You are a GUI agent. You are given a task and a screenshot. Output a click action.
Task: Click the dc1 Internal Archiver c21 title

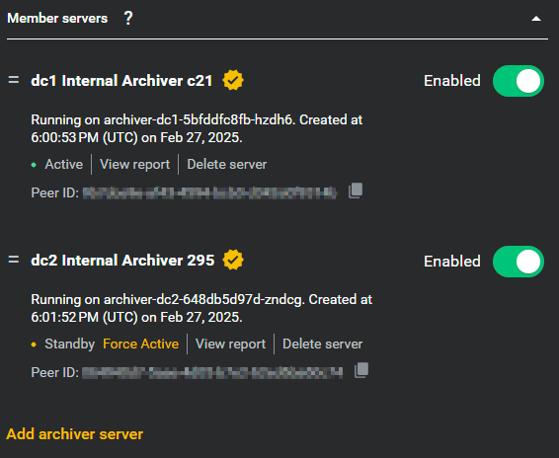[x=121, y=81]
